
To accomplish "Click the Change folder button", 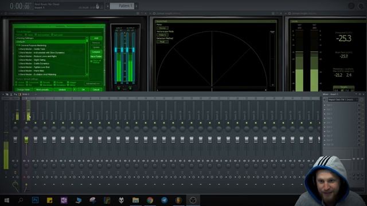I will tap(24, 90).
